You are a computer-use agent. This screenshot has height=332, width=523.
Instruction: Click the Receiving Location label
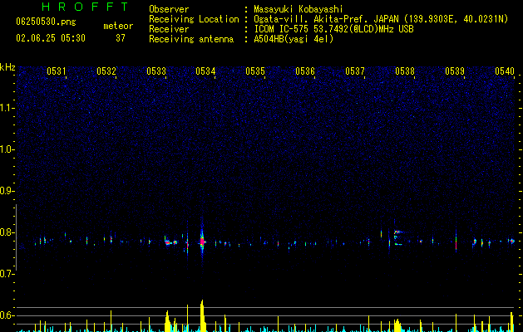point(194,19)
